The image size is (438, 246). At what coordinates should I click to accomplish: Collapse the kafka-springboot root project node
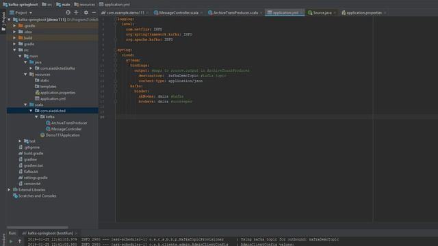tap(9, 20)
